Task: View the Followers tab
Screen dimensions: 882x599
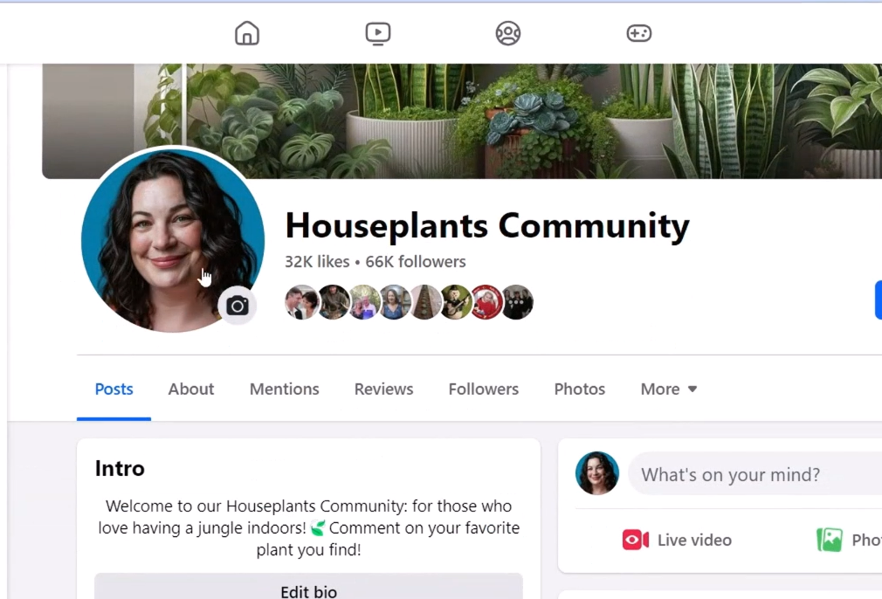Action: (x=483, y=389)
